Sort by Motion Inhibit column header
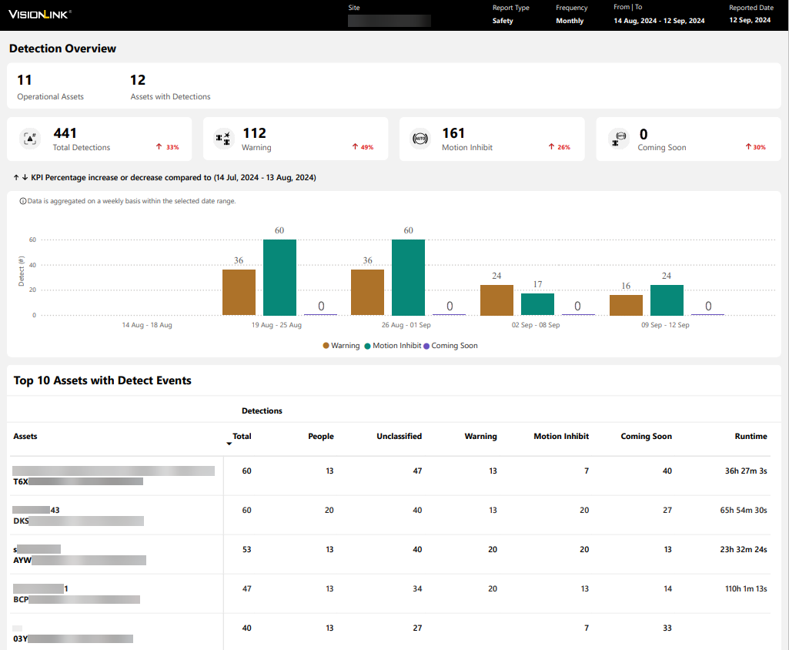 pyautogui.click(x=561, y=436)
